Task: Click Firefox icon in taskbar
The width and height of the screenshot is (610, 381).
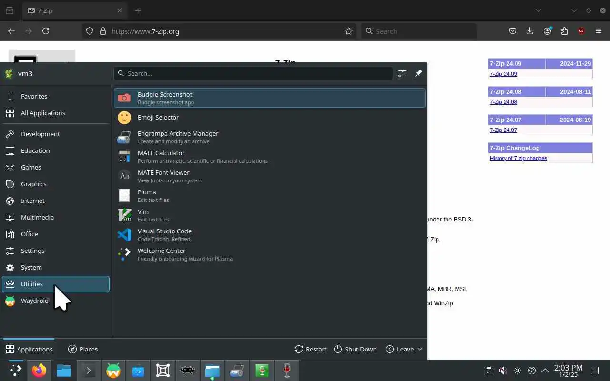Action: pos(39,371)
